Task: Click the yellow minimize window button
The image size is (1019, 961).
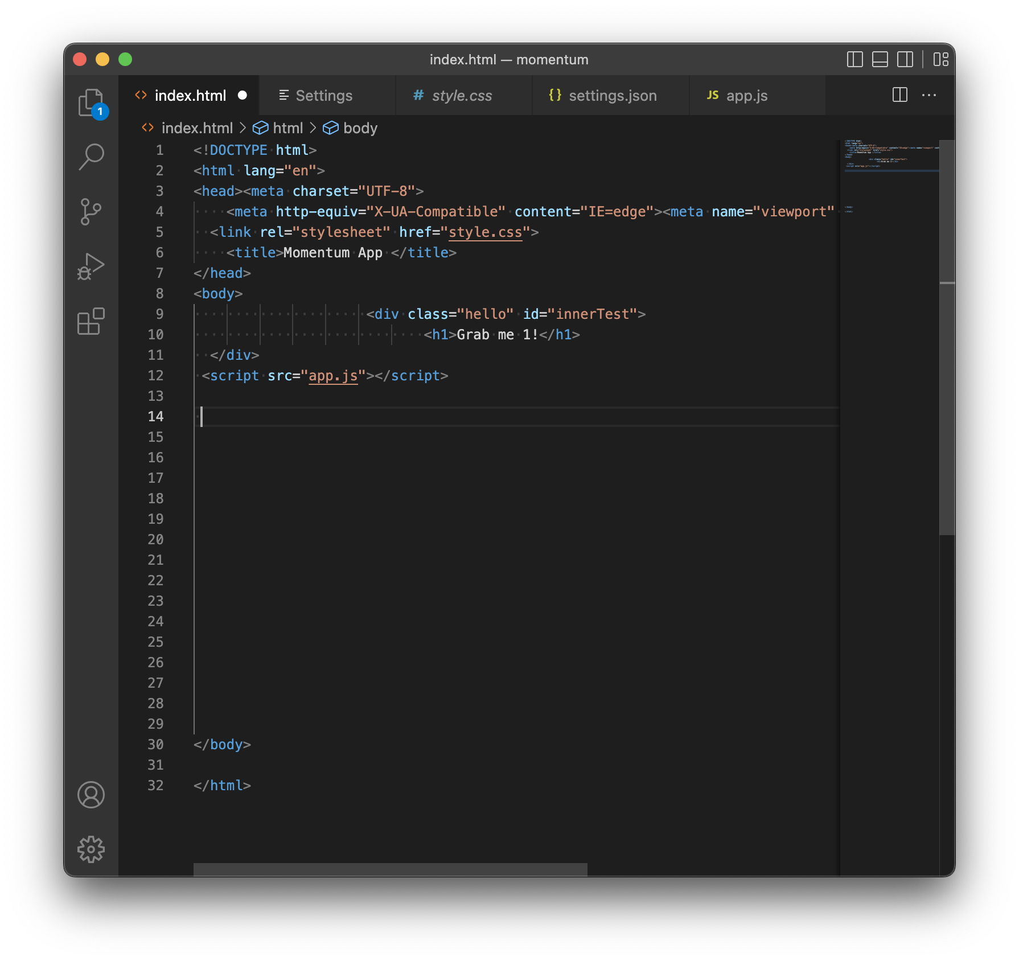Action: pos(102,59)
